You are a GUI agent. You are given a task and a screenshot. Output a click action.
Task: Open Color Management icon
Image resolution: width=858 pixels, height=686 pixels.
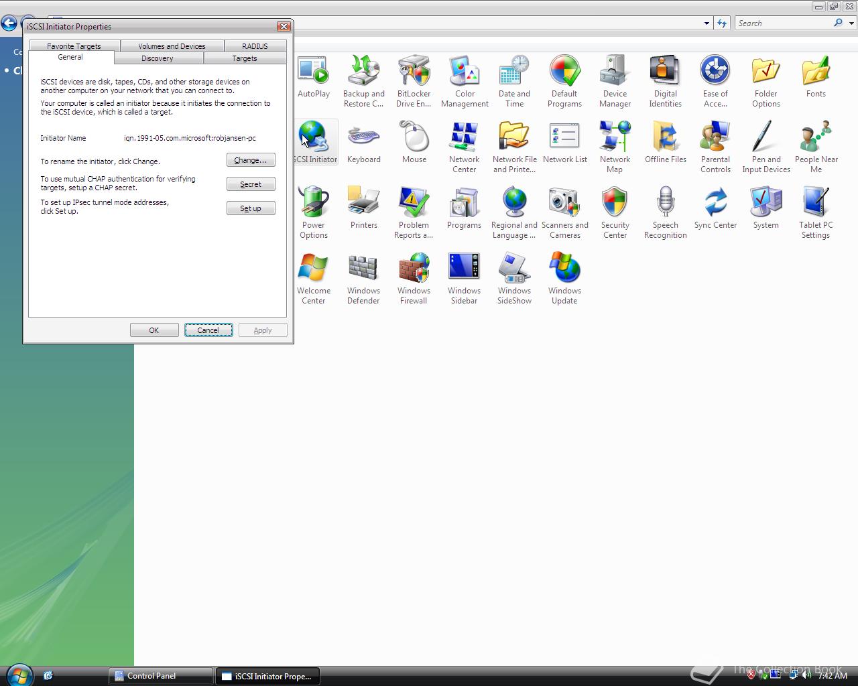tap(465, 82)
